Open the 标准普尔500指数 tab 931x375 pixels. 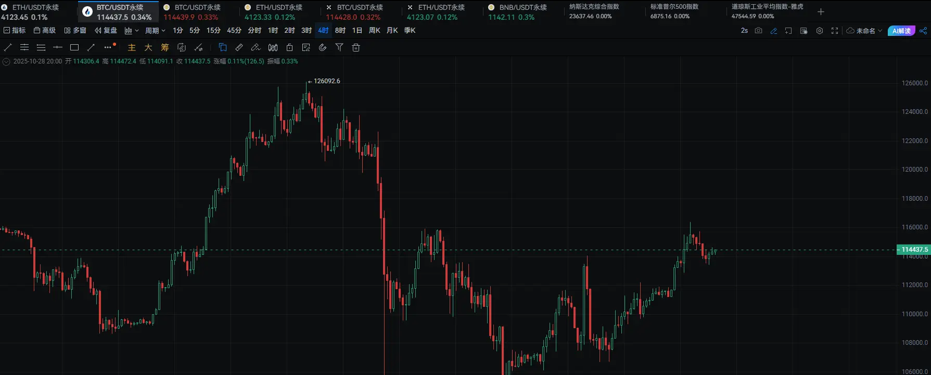pos(685,12)
